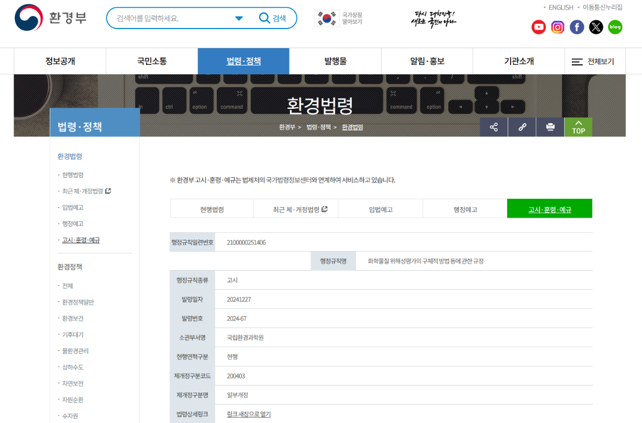Screen dimensions: 642x423
Task: Switch site language via ENGLISH link
Action: 560,7
